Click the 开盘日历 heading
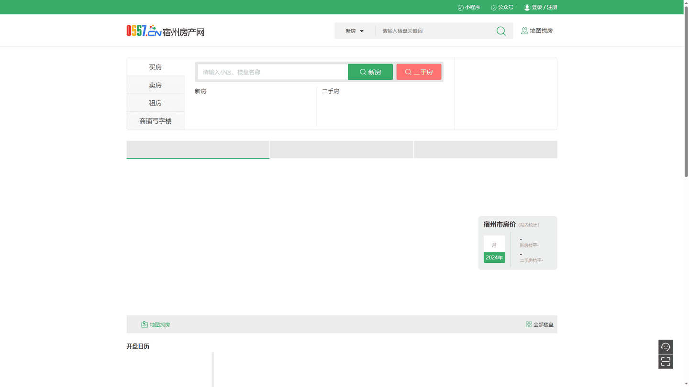This screenshot has height=387, width=689. (x=138, y=346)
